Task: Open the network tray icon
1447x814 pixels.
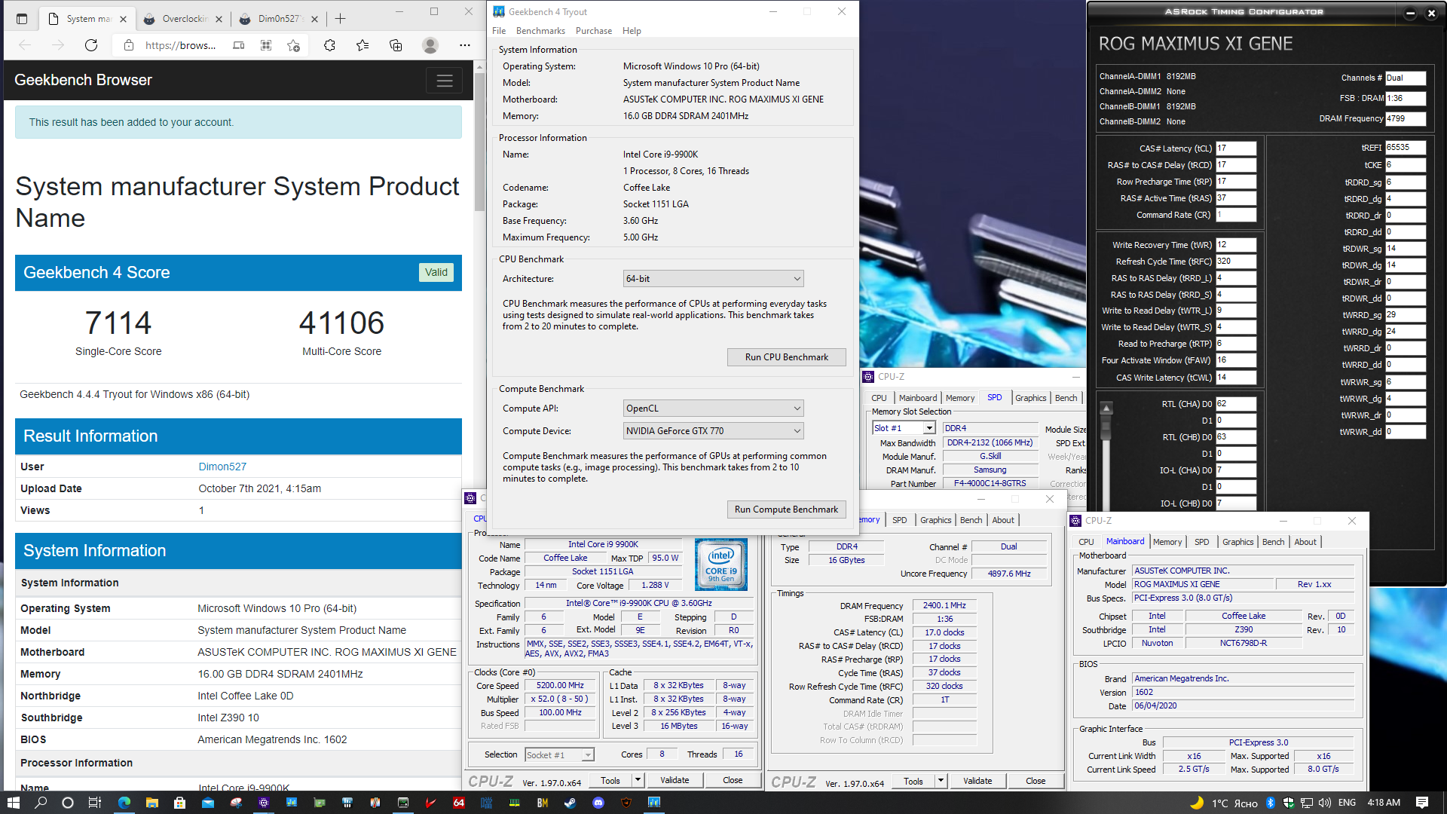Action: (1306, 803)
